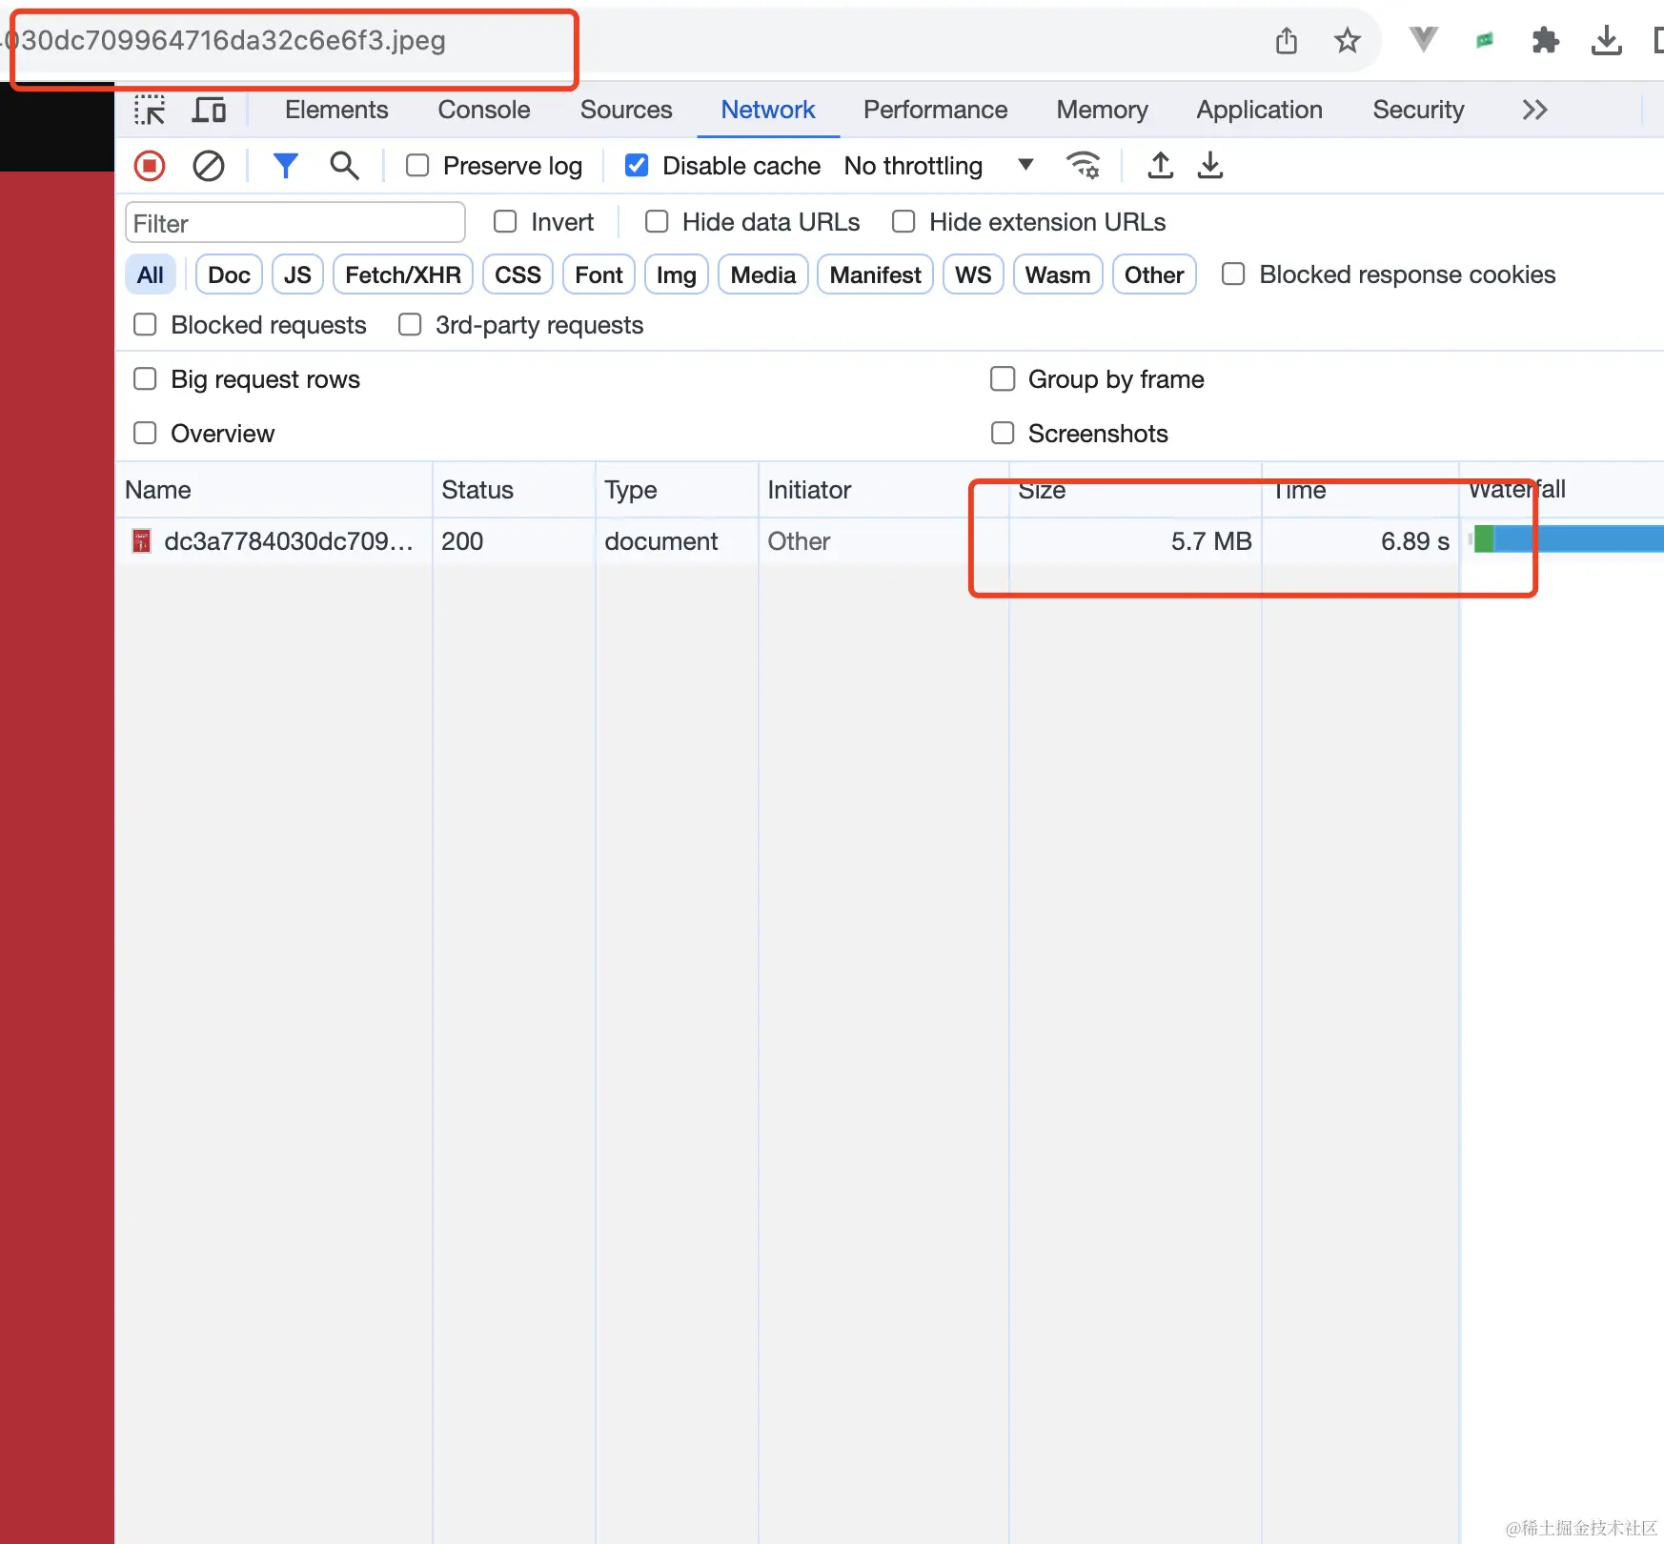Sort requests by Name column header
The height and width of the screenshot is (1544, 1664).
pyautogui.click(x=274, y=490)
